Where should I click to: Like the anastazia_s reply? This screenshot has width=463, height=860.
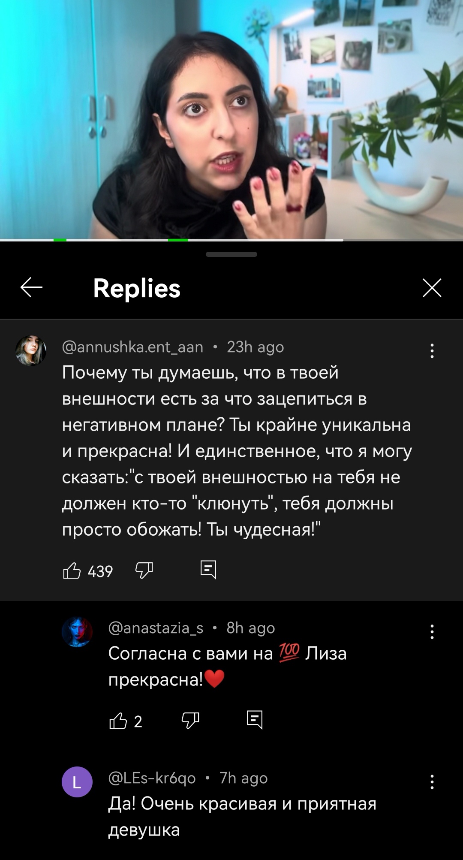click(x=118, y=721)
